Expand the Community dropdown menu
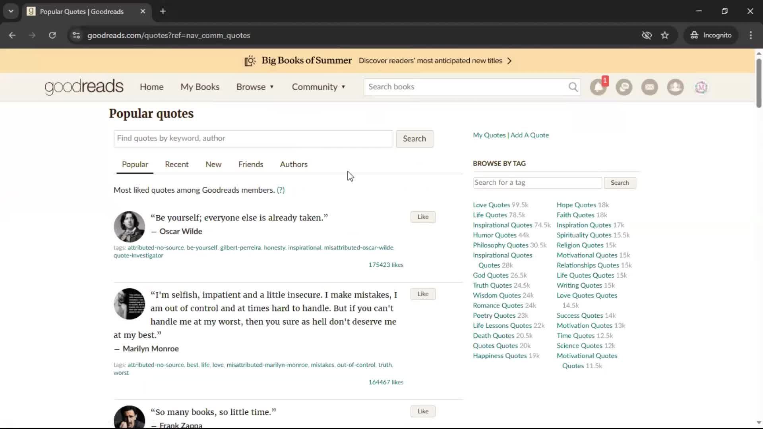The image size is (763, 429). [x=319, y=87]
